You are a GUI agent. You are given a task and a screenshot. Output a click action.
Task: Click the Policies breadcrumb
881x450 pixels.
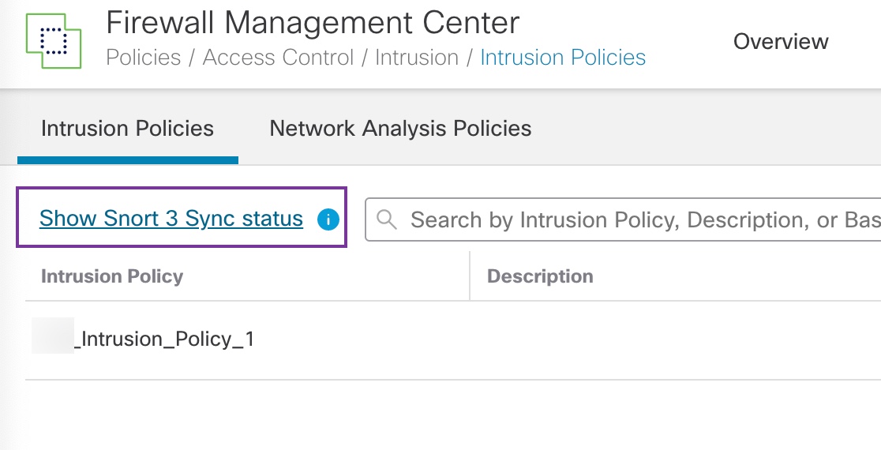coord(141,58)
